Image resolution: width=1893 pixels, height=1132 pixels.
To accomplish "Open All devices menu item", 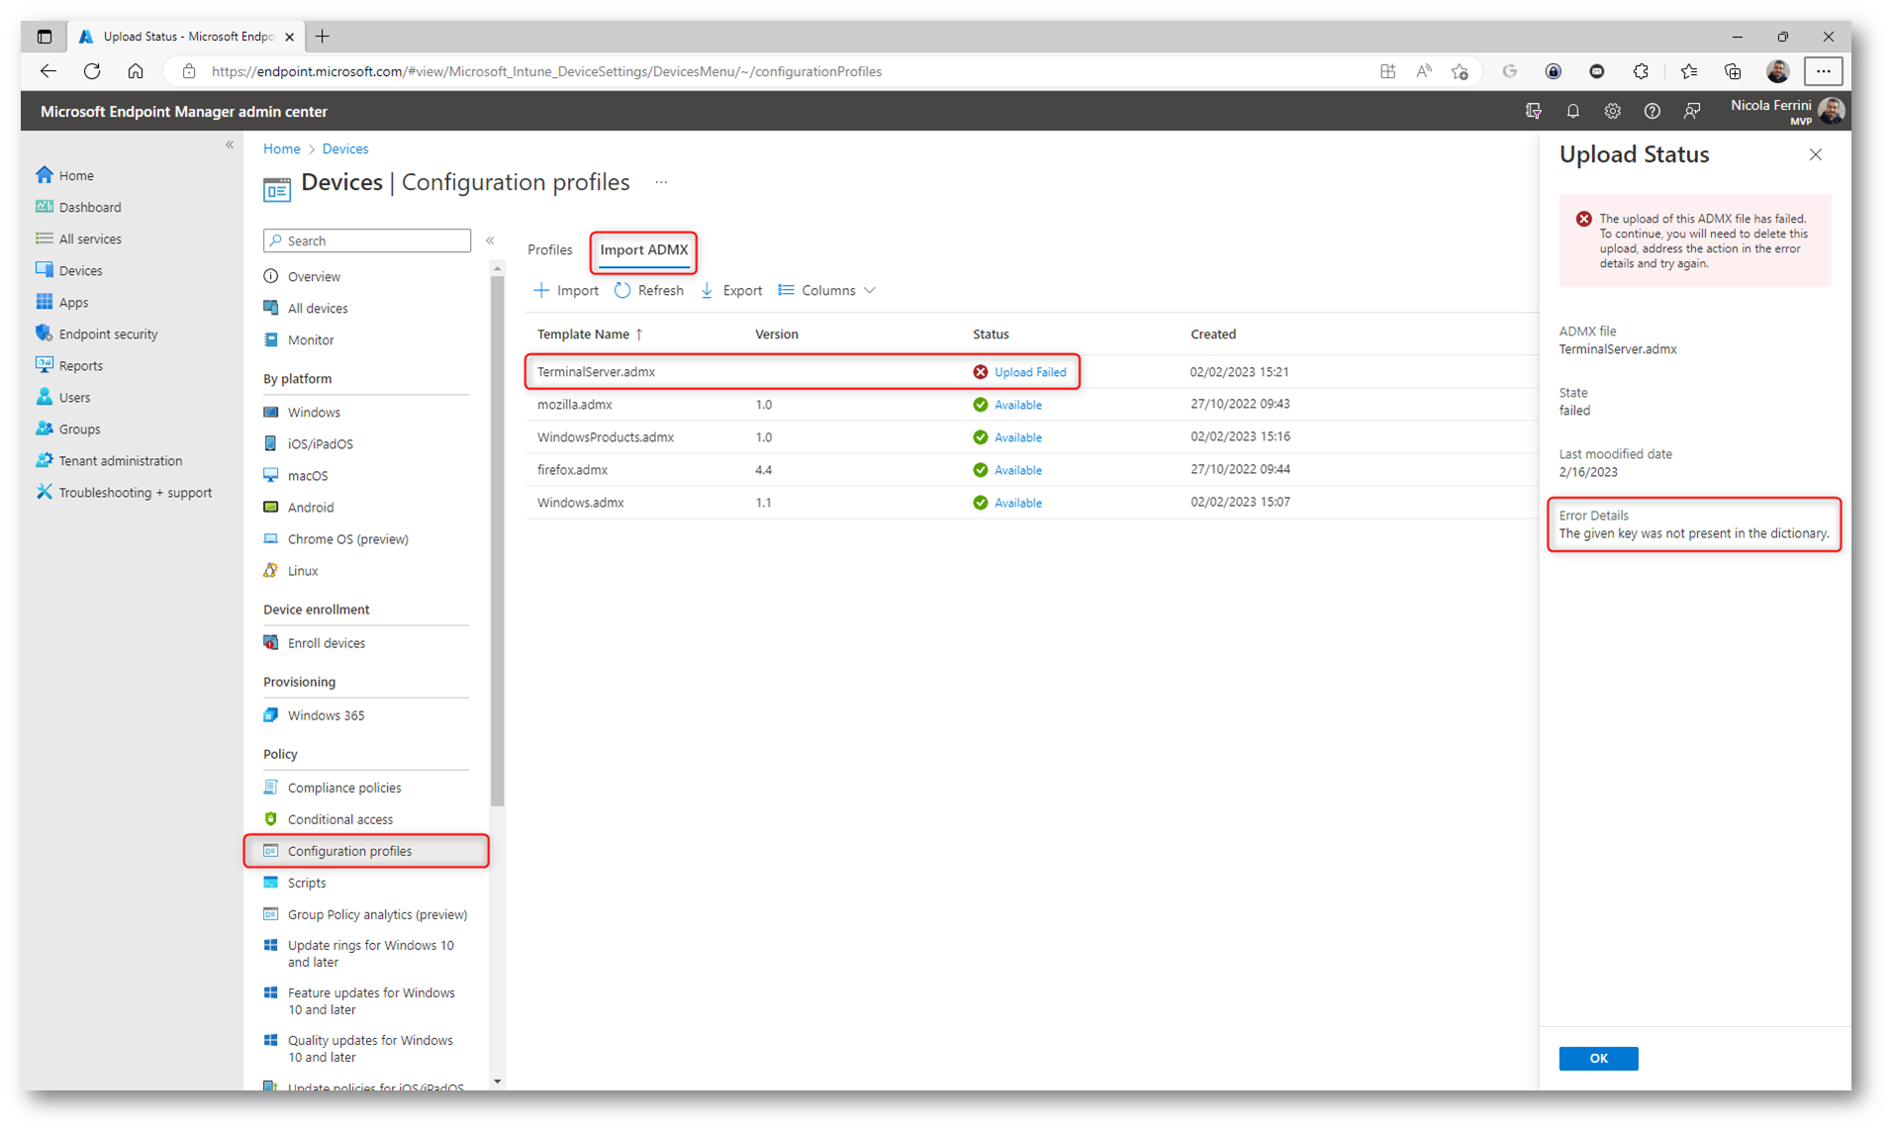I will click(x=318, y=308).
